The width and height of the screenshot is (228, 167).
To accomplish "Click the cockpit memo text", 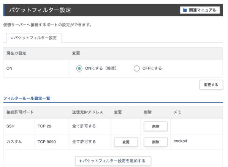I will point(180,141).
